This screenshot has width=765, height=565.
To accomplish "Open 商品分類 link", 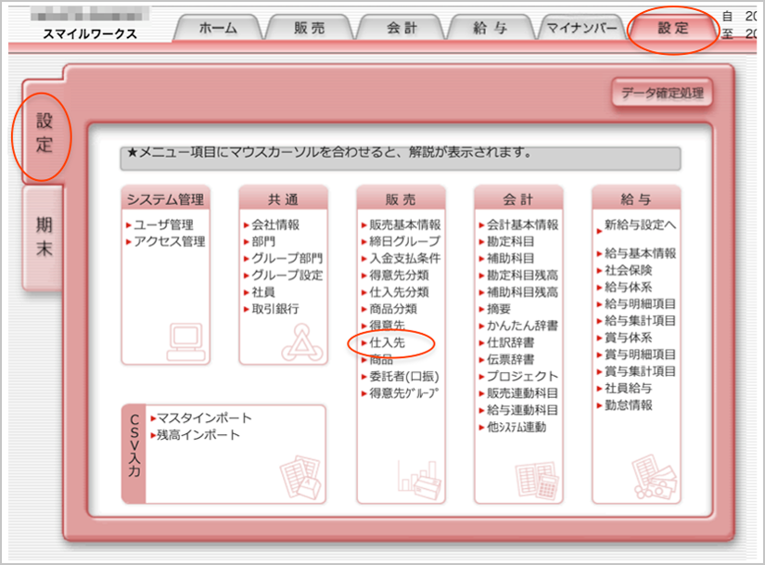I will [393, 309].
